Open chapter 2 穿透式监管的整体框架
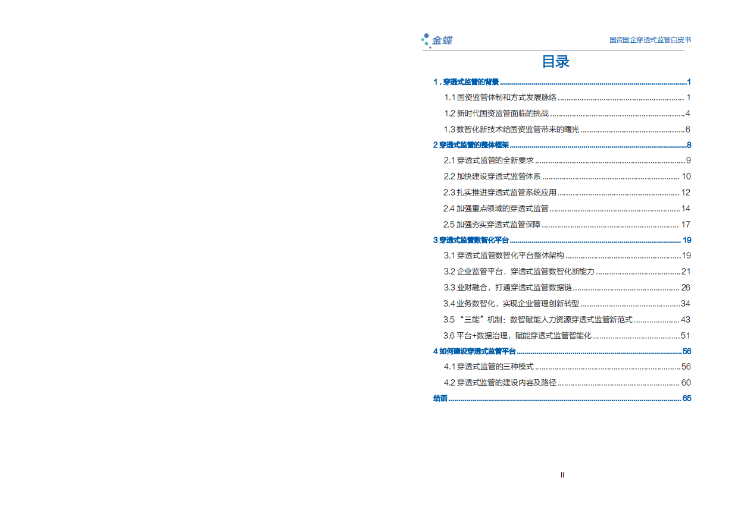Viewport: 738px width, 520px height. coord(469,144)
